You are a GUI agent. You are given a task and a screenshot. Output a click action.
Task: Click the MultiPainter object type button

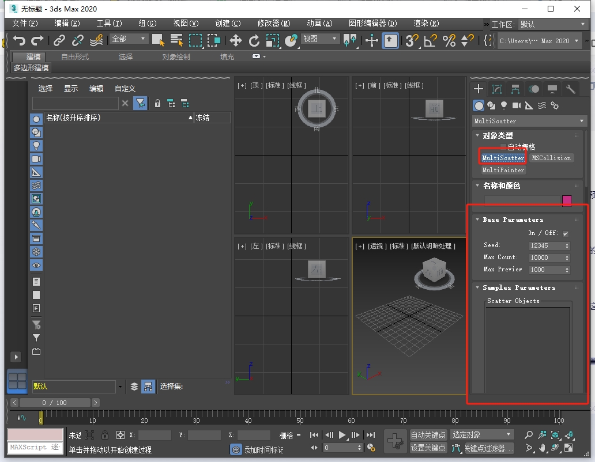pos(503,170)
